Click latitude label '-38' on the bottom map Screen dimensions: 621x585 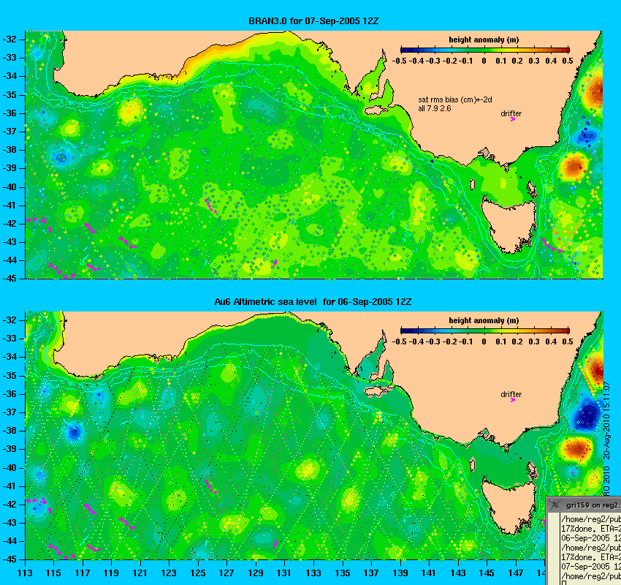pyautogui.click(x=9, y=431)
